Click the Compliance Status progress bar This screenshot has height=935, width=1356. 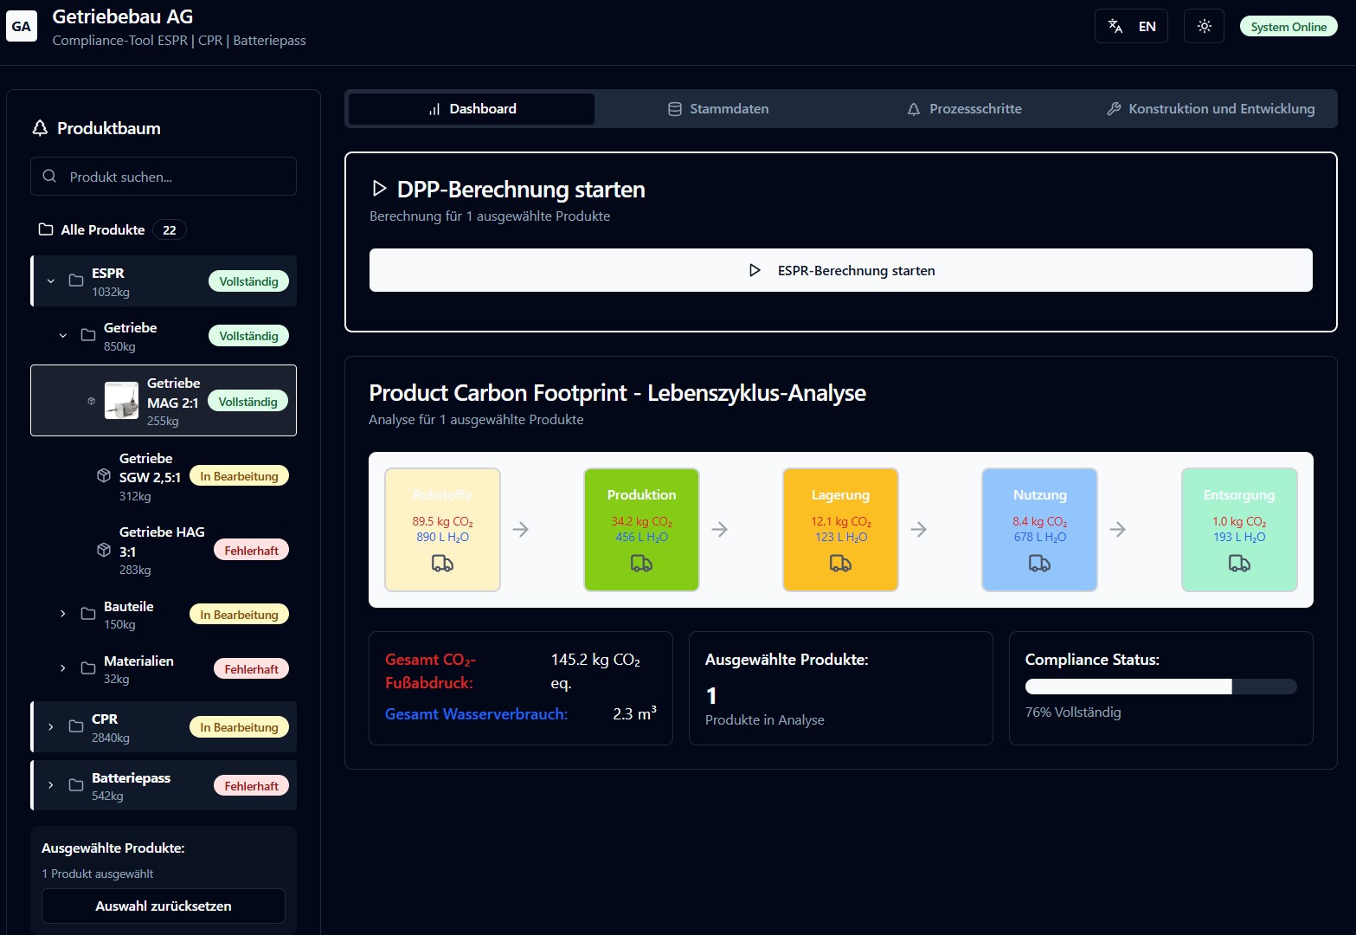coord(1160,687)
